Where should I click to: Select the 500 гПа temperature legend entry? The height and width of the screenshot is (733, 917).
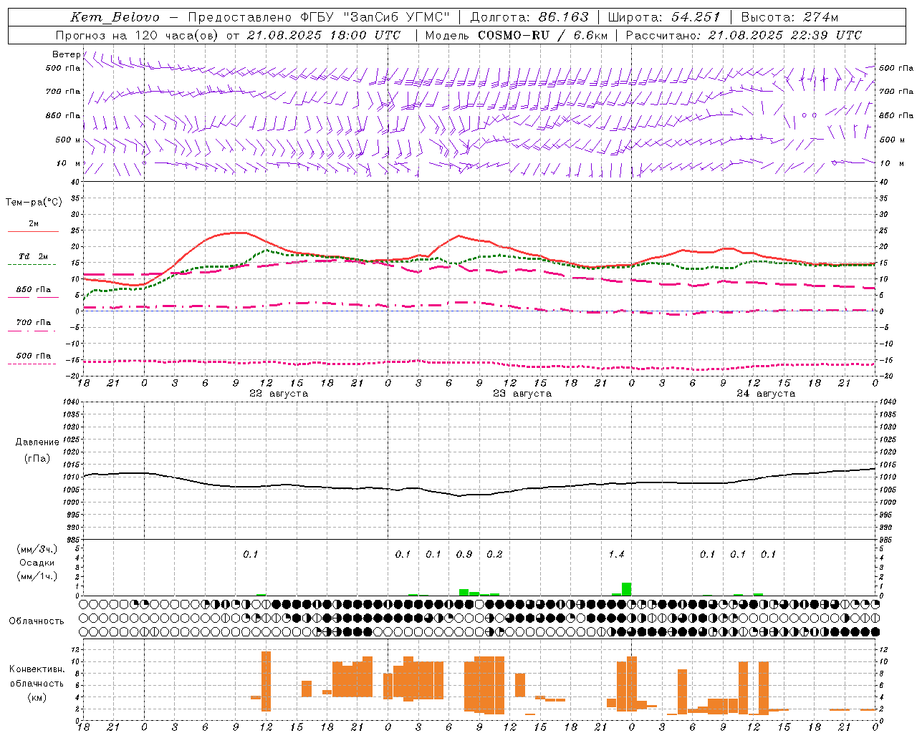(33, 356)
